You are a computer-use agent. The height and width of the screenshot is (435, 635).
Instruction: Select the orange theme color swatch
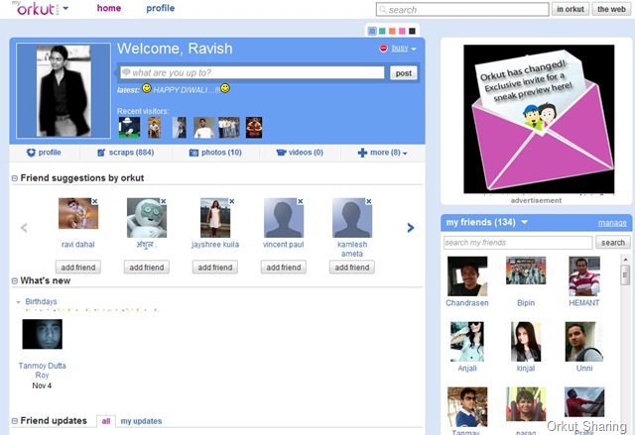point(392,31)
